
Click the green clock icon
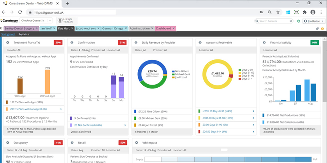(x=299, y=21)
